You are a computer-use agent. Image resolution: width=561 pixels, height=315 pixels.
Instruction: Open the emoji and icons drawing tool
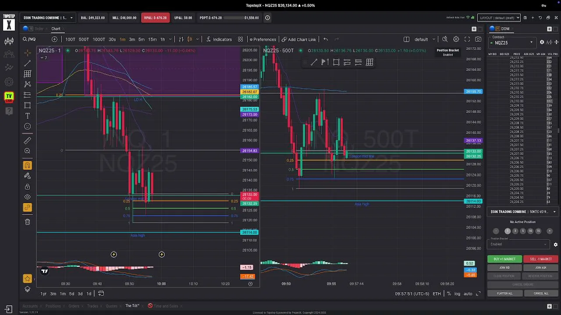[27, 126]
